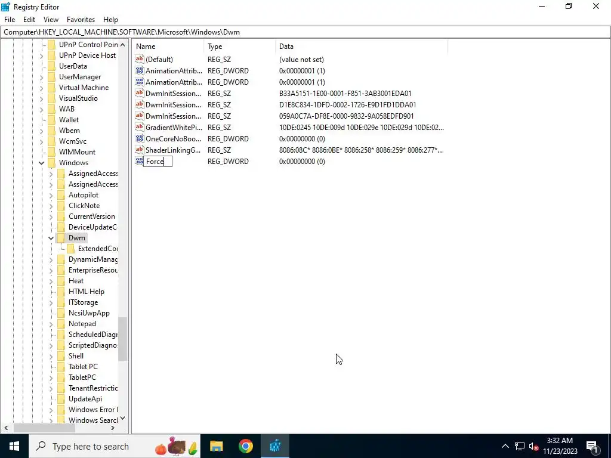The height and width of the screenshot is (458, 611).
Task: Click the Shell folder icon
Action: pyautogui.click(x=61, y=356)
